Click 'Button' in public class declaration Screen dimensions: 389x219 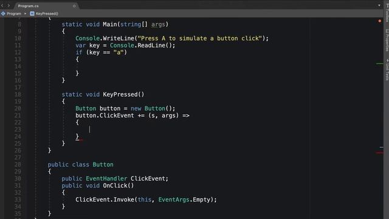coord(103,164)
